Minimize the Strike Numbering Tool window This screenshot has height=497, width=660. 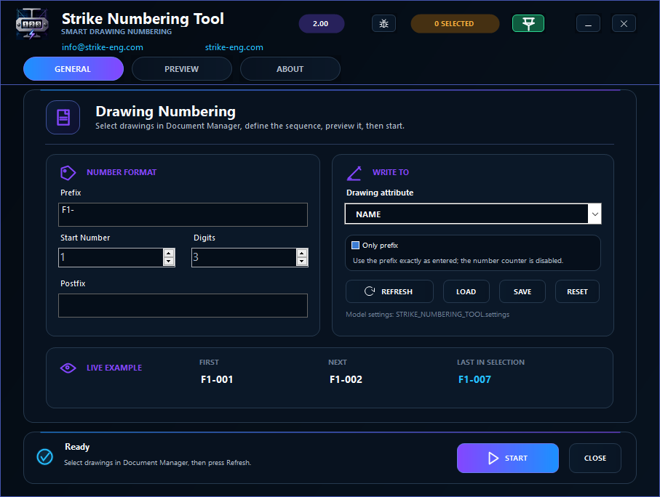(588, 23)
